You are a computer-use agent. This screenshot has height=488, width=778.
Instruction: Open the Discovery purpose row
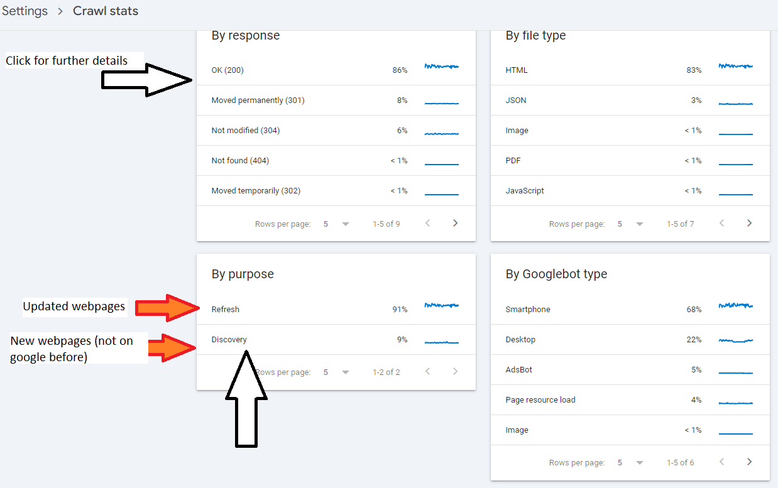coord(336,339)
